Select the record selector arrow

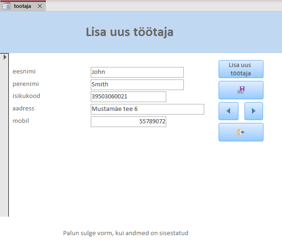click(x=5, y=57)
